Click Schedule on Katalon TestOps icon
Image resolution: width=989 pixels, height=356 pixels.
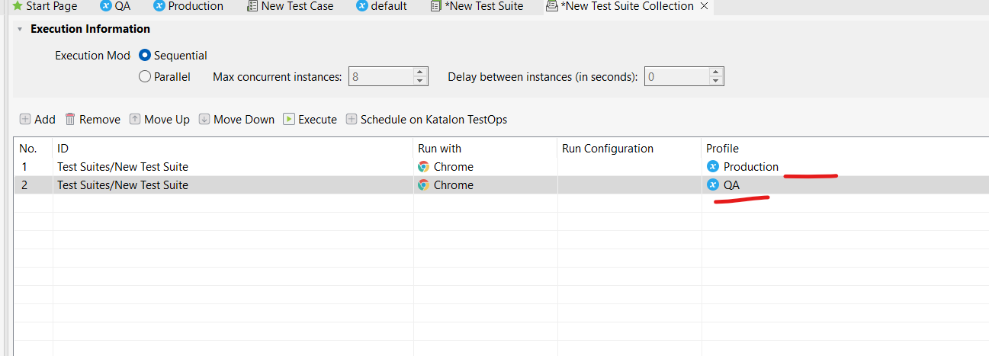352,119
